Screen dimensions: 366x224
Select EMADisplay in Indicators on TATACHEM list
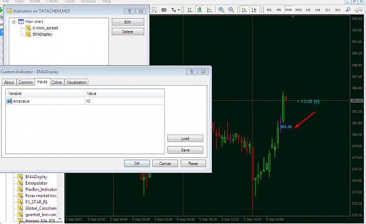[42, 35]
